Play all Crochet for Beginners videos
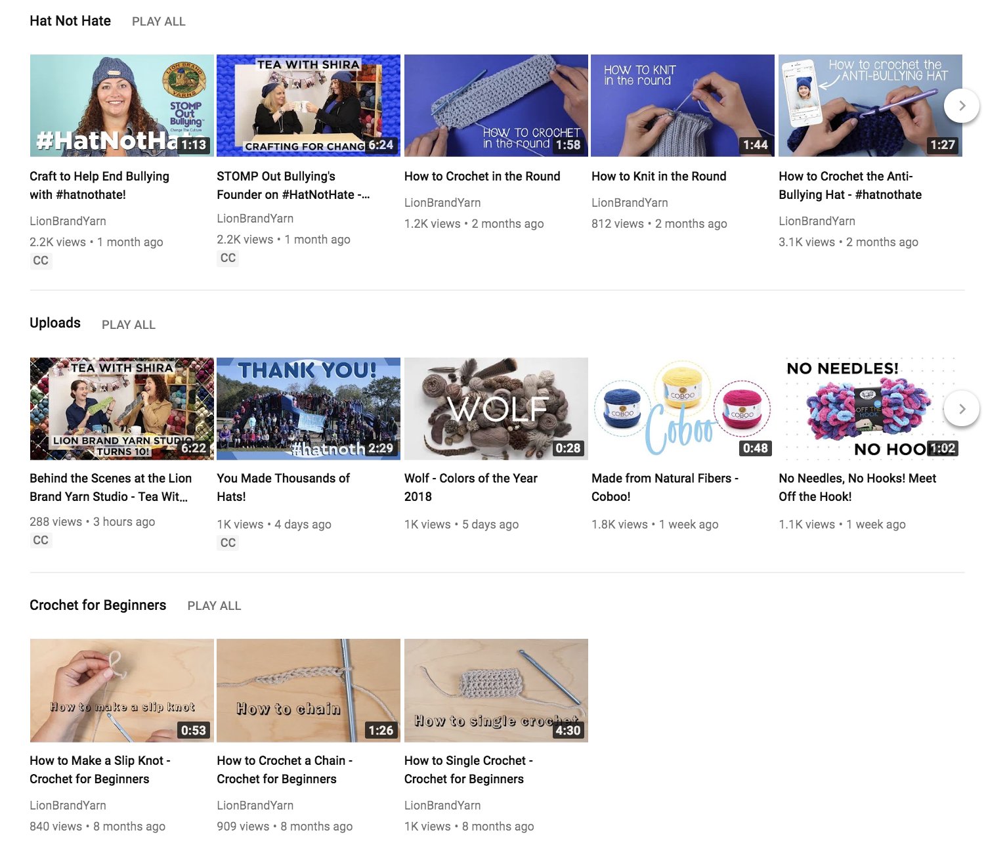Viewport: 986px width, 843px height. (x=214, y=606)
